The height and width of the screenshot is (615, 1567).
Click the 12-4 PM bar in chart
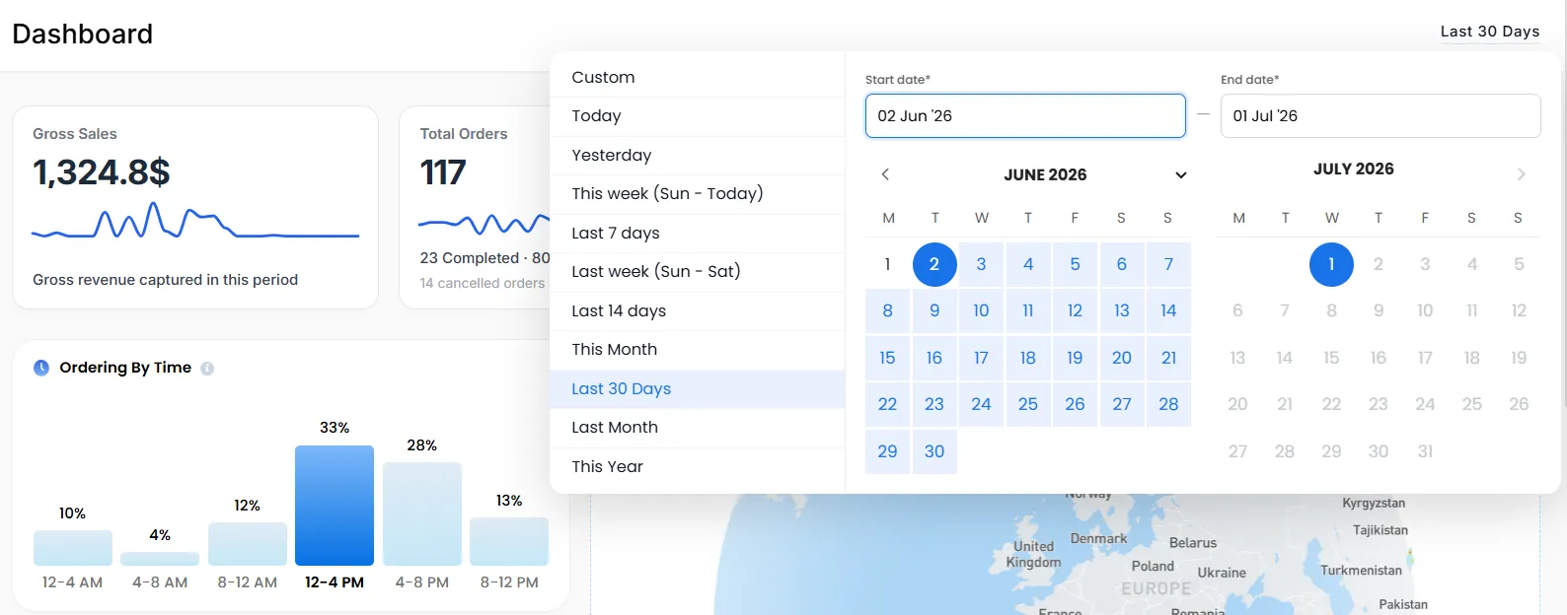[335, 506]
